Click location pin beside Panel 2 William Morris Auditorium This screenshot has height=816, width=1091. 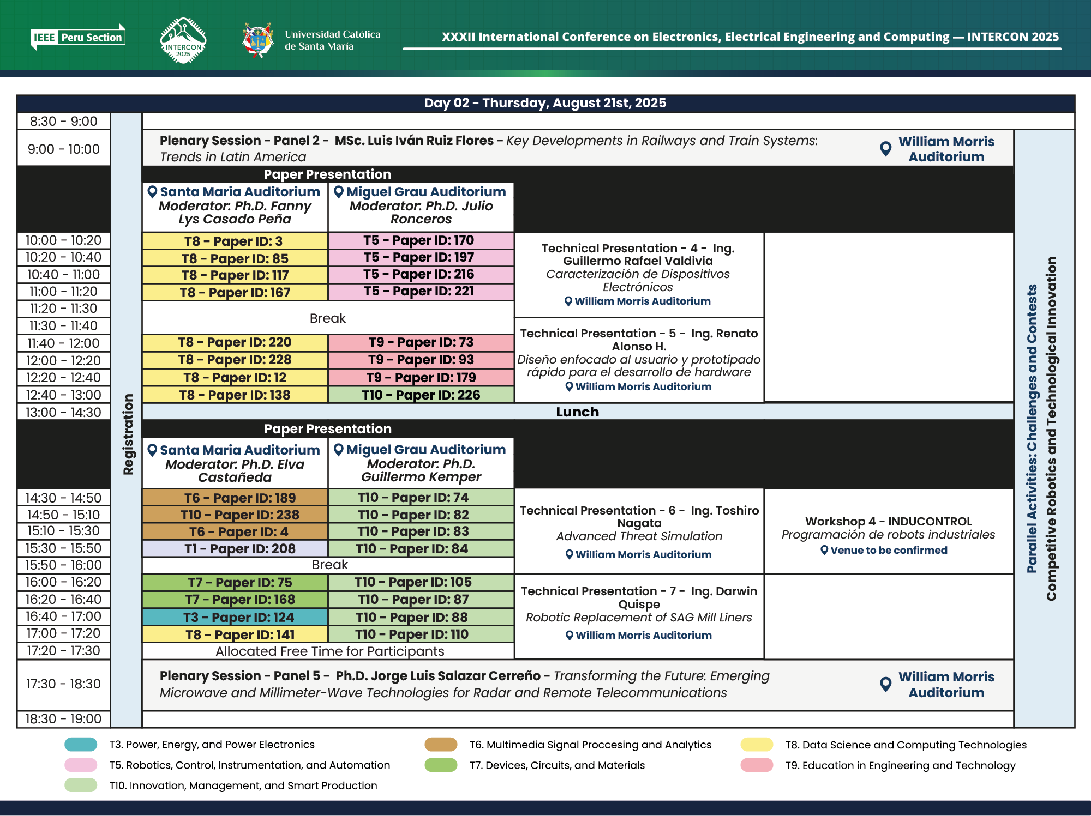(x=886, y=148)
